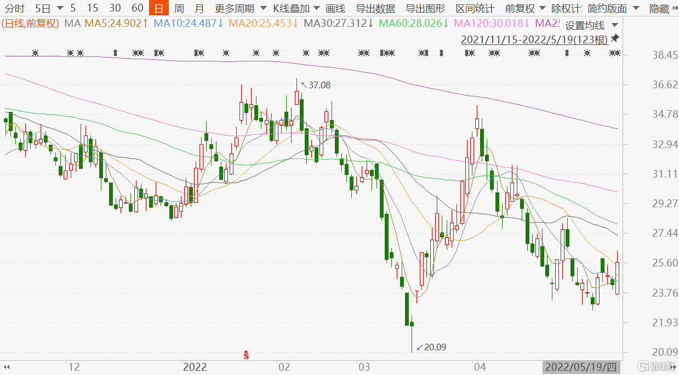Select the 60 minute period tab
The height and width of the screenshot is (375, 679).
[x=138, y=8]
